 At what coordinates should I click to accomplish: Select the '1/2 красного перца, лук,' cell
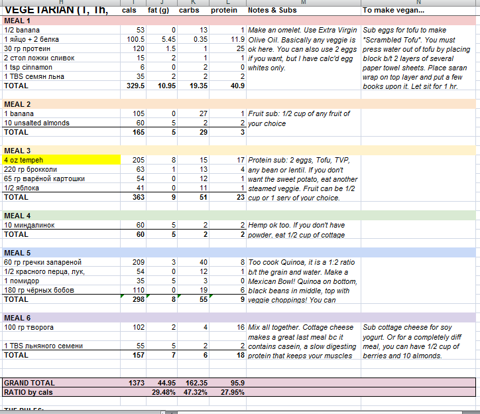coord(61,271)
